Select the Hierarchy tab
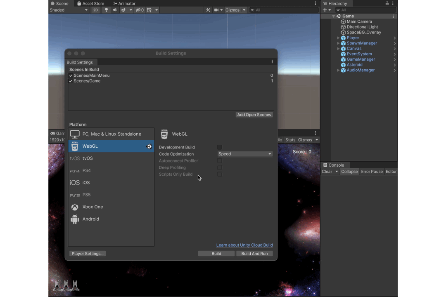This screenshot has height=297, width=446. point(335,3)
